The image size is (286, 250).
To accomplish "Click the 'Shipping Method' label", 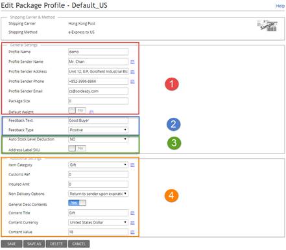I will tap(23, 32).
